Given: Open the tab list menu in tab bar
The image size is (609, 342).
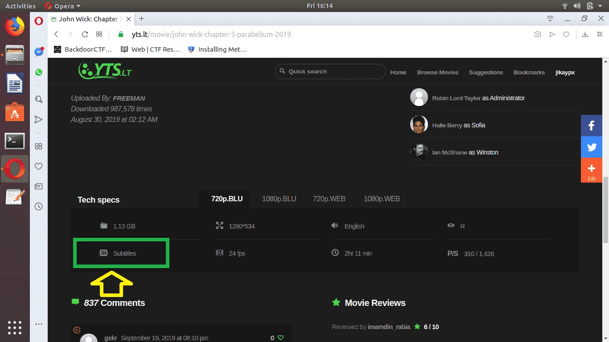Looking at the screenshot, I should pos(550,19).
